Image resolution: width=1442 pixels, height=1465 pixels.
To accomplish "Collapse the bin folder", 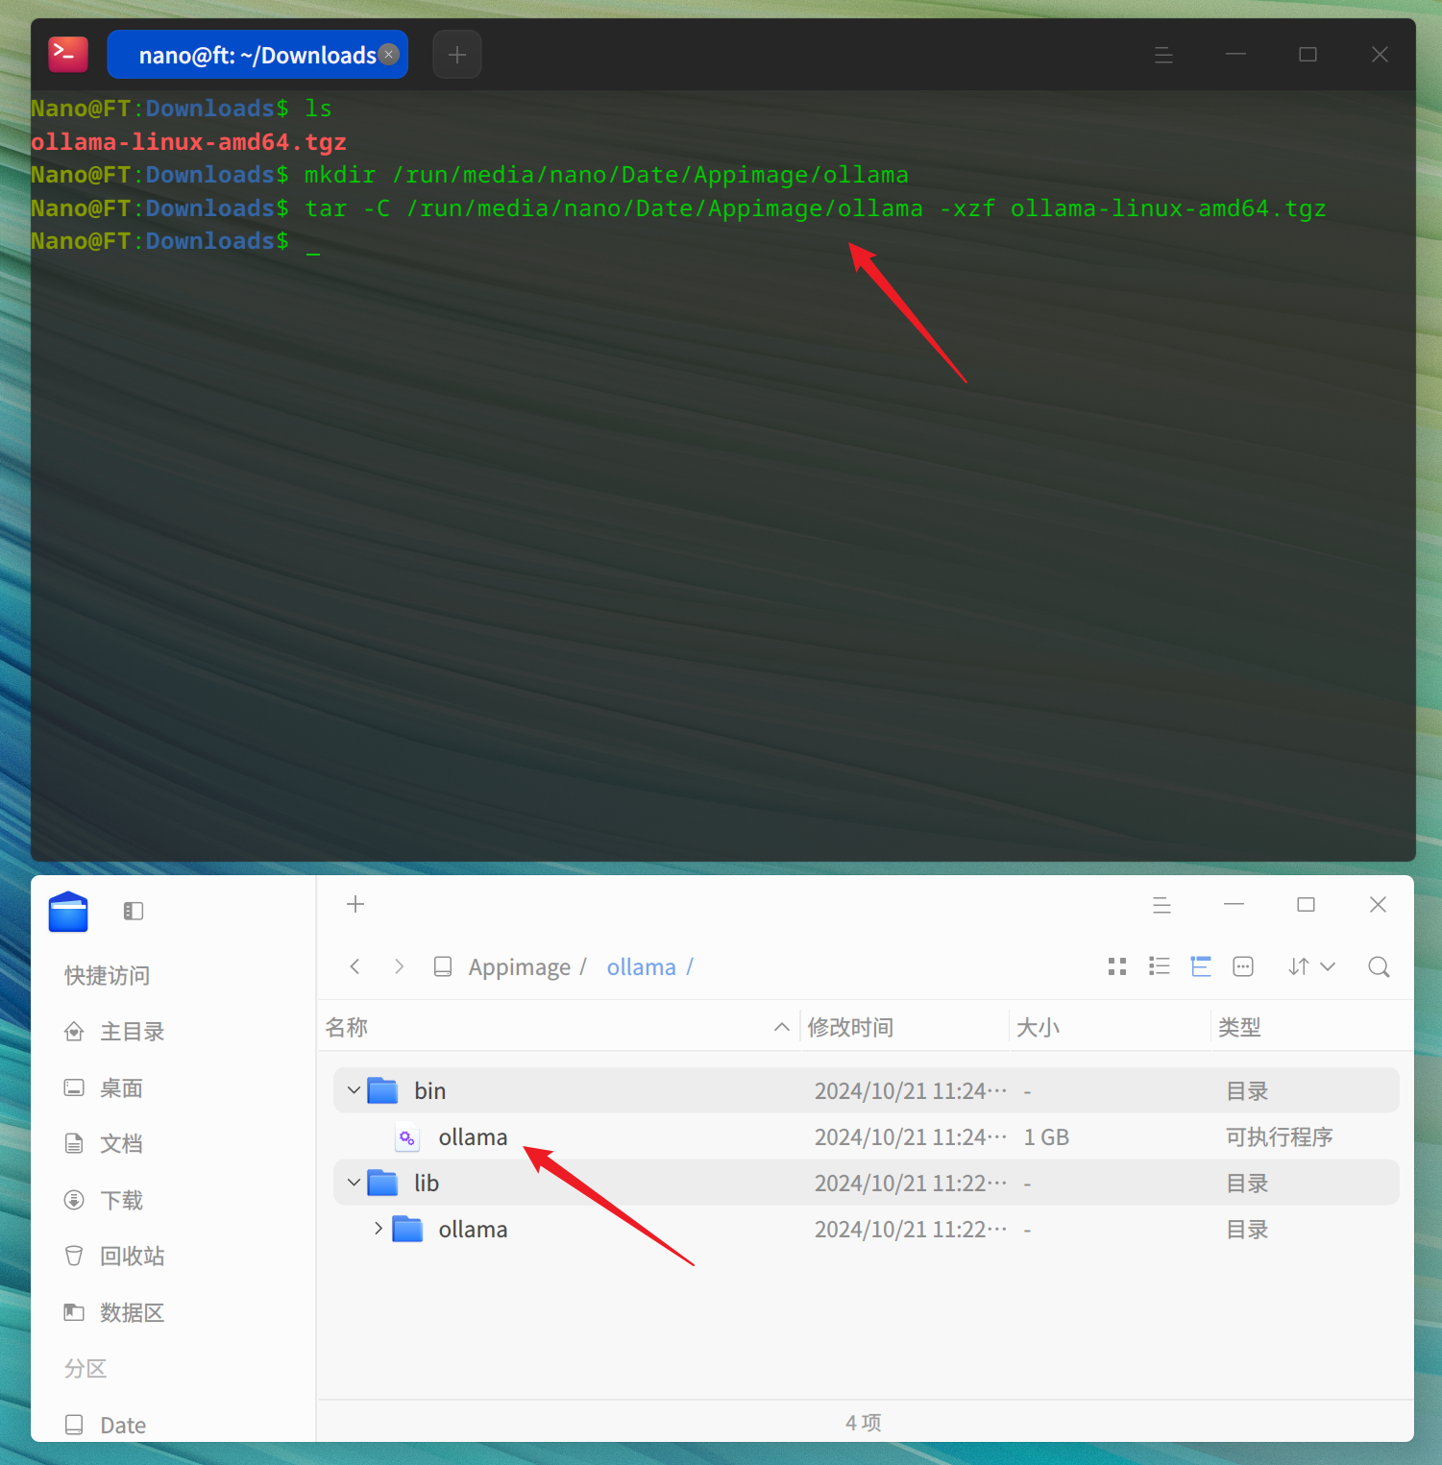I will [354, 1090].
